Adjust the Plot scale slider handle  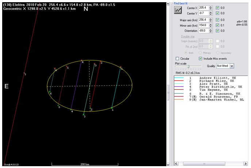coord(188,66)
